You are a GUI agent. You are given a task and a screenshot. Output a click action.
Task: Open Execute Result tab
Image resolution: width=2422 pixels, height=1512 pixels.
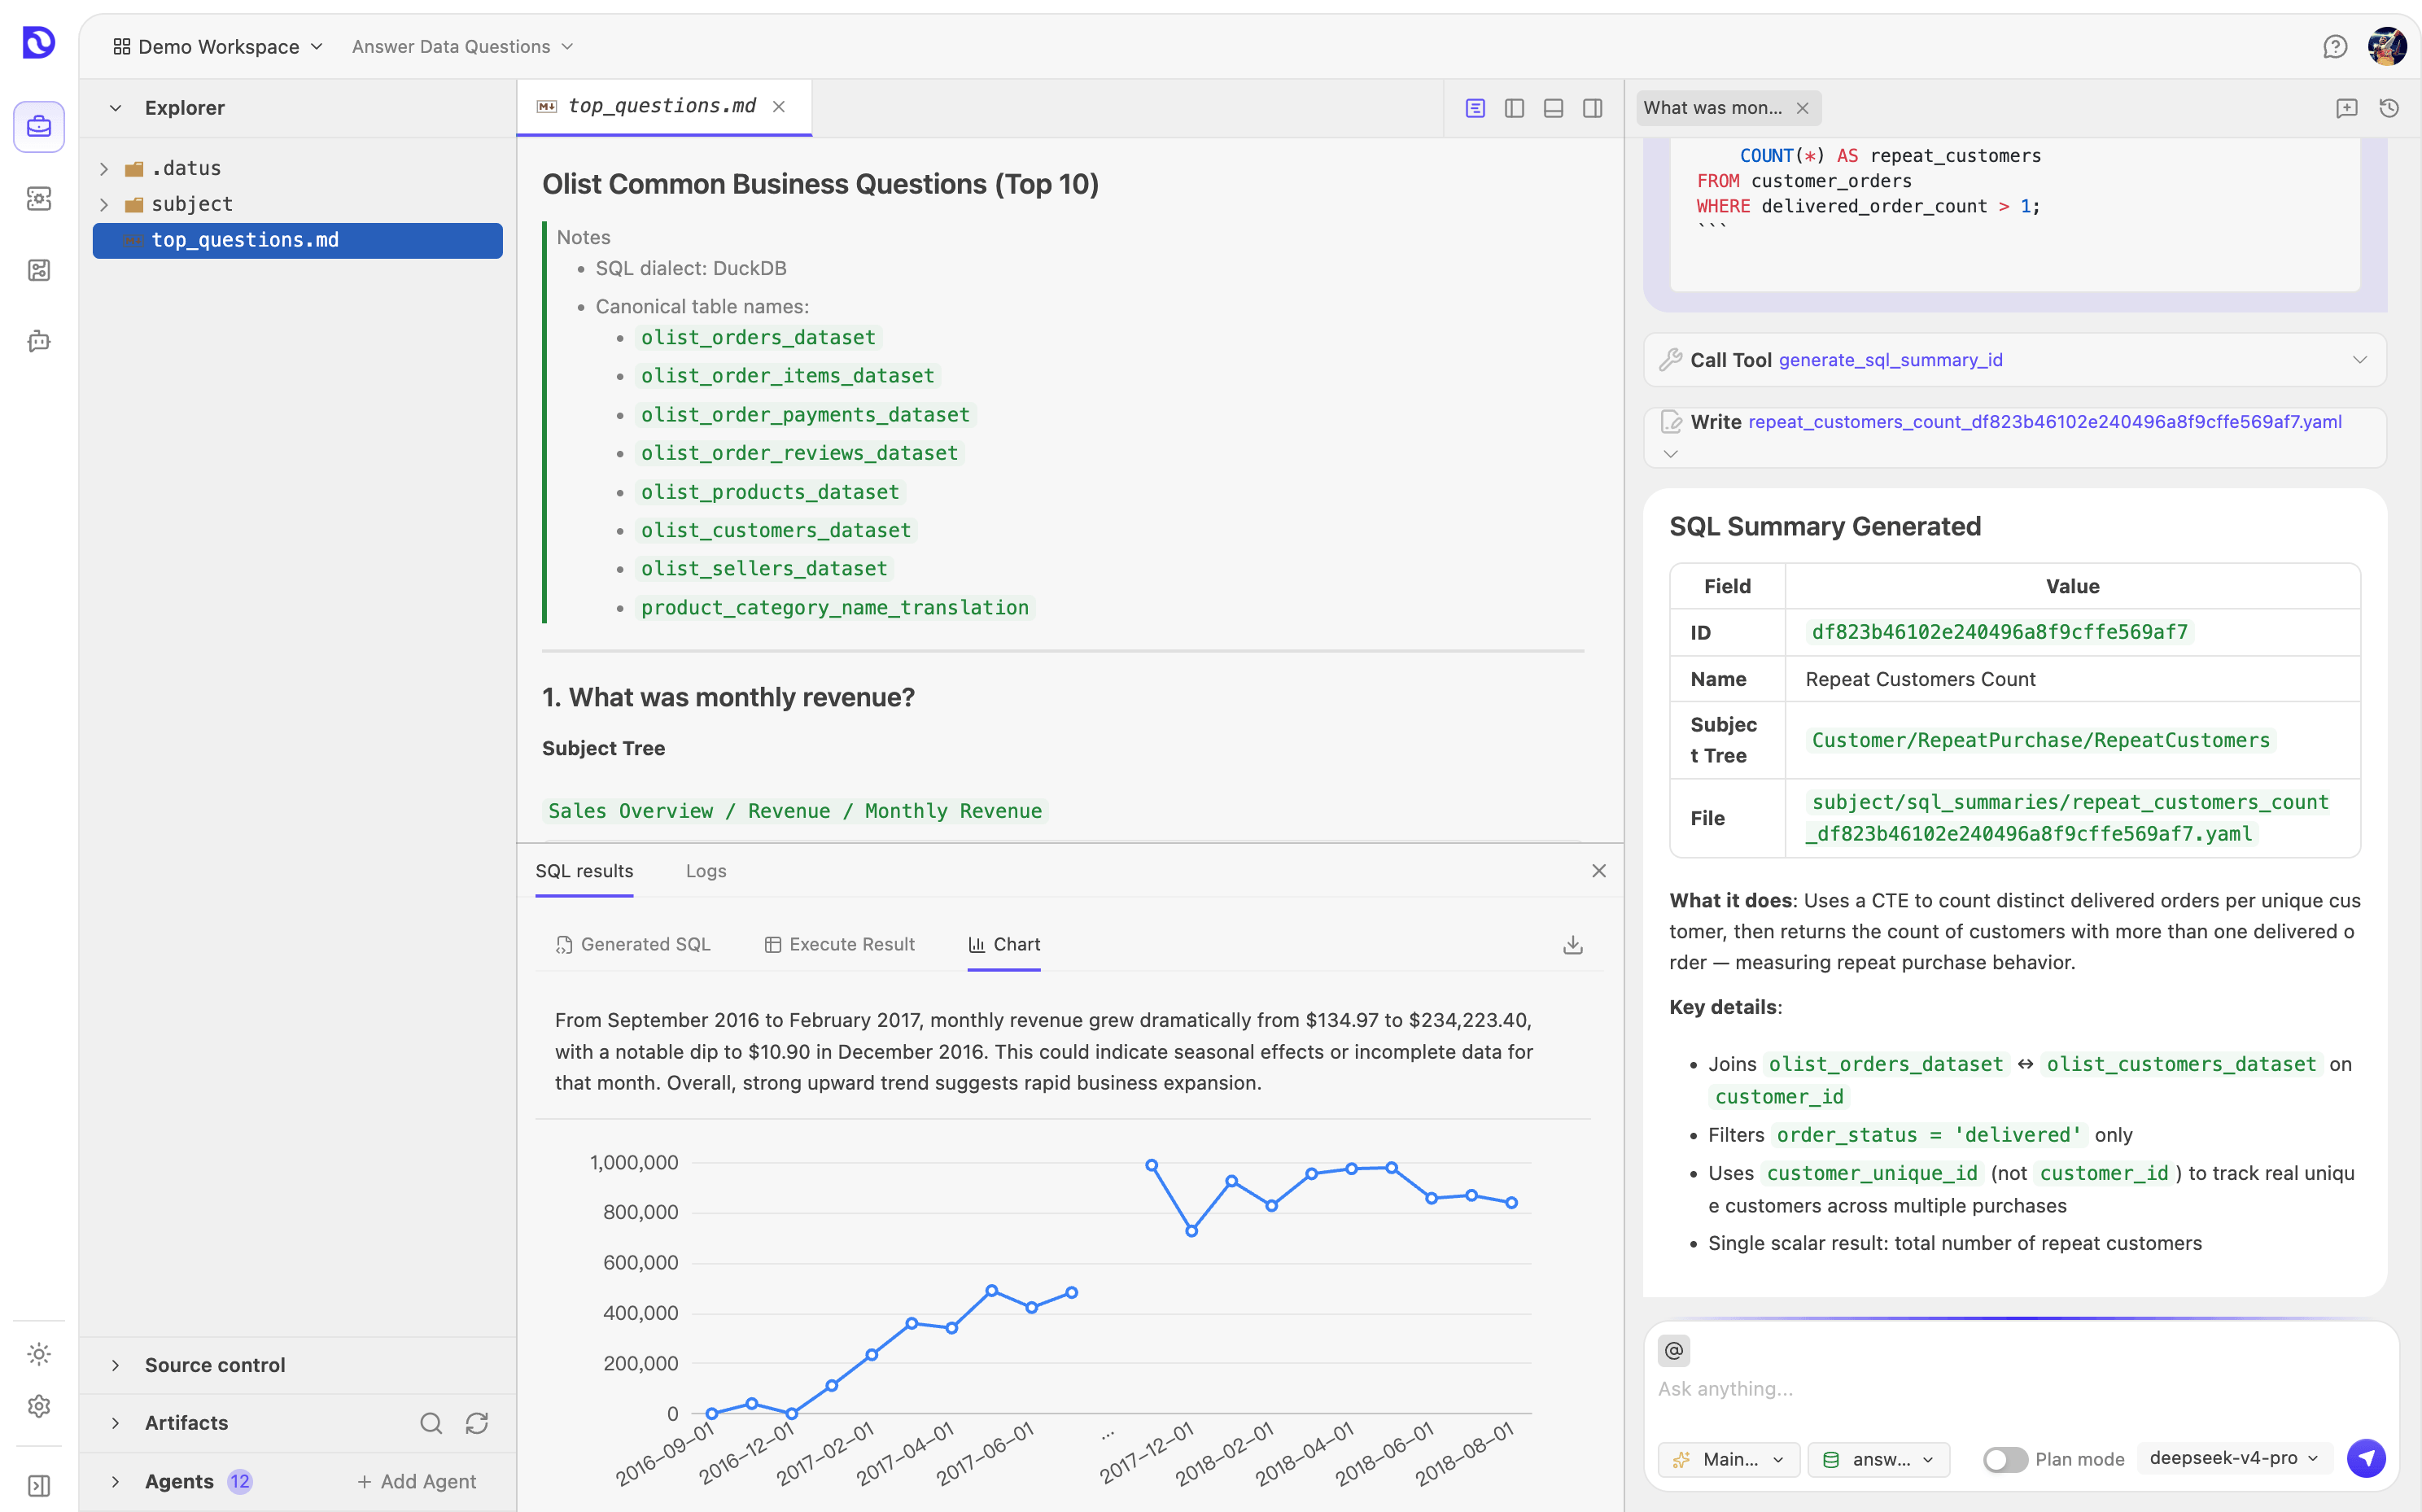point(840,945)
